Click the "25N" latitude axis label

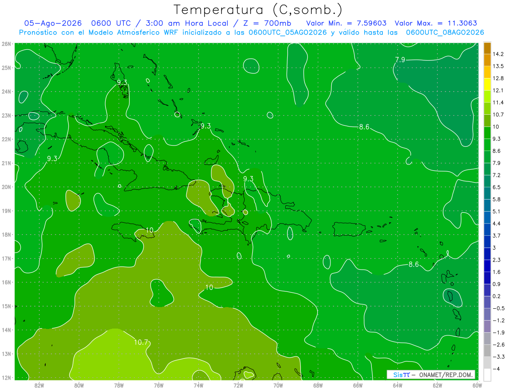(6, 67)
